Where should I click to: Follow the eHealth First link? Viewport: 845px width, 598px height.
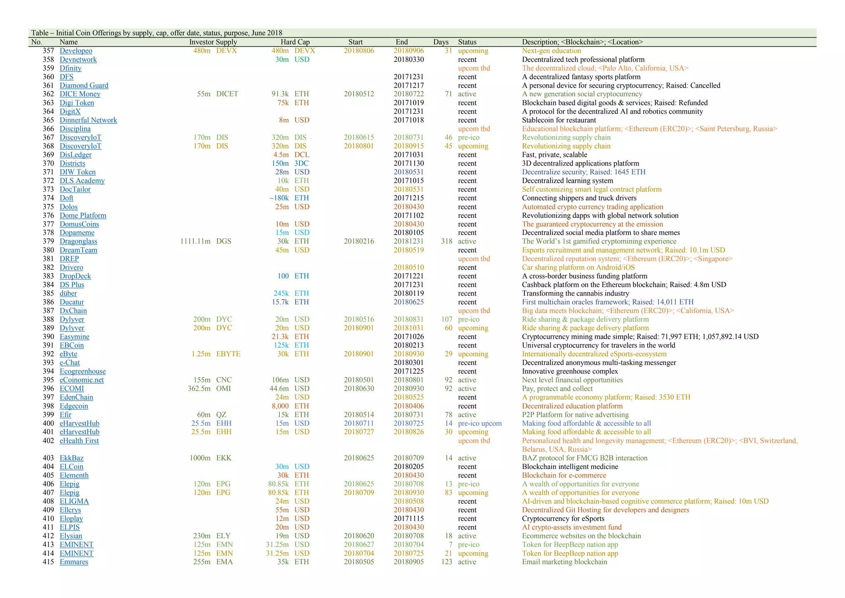tap(79, 441)
